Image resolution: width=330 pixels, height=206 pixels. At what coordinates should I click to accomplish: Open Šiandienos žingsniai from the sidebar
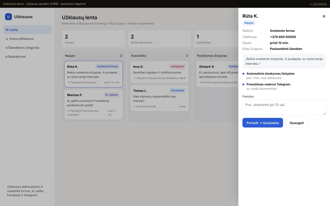point(27,48)
